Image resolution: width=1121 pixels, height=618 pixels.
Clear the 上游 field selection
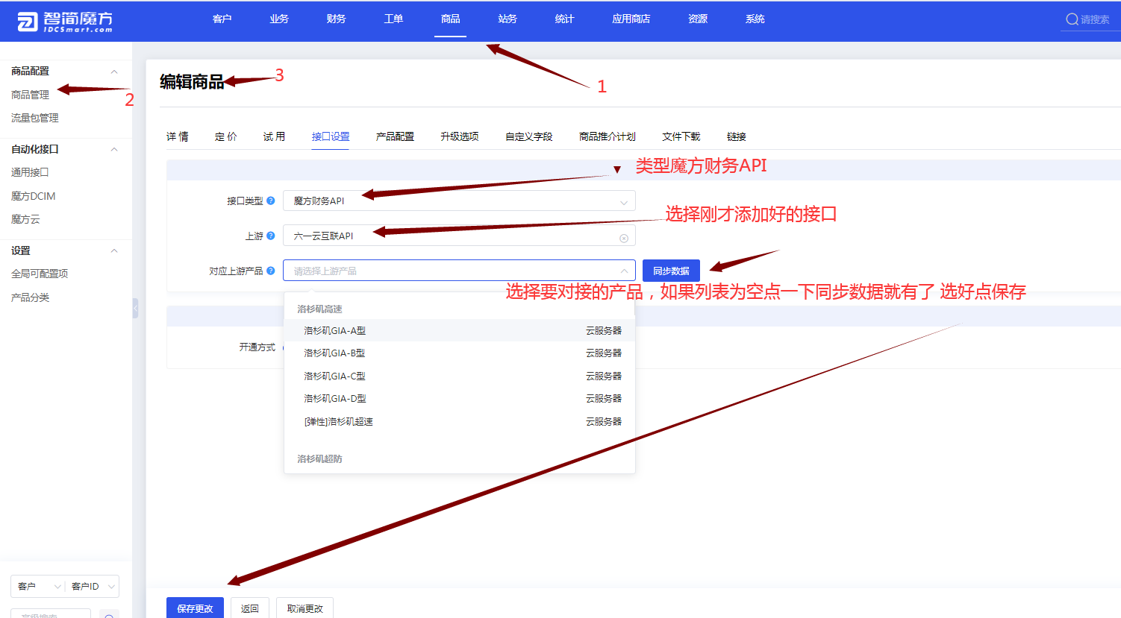[624, 238]
